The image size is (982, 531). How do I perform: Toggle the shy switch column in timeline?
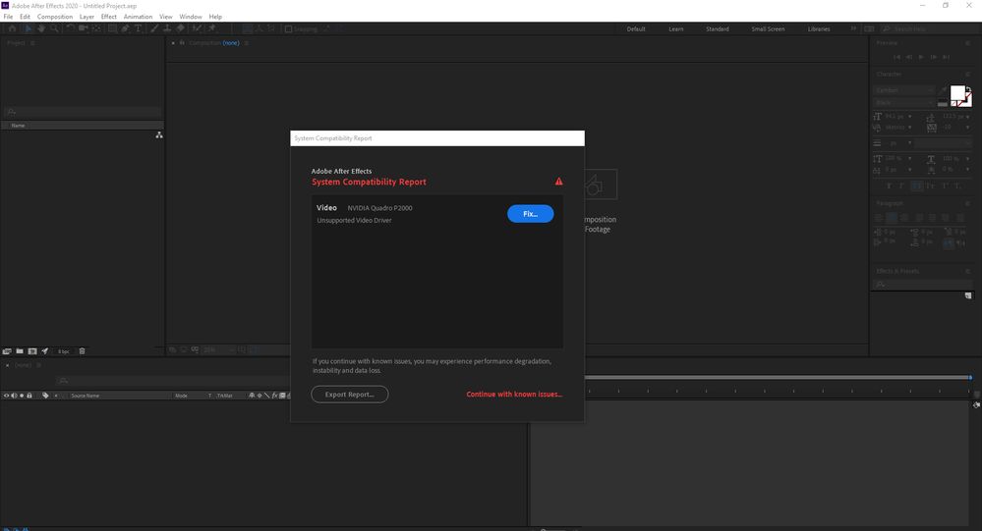(x=252, y=396)
